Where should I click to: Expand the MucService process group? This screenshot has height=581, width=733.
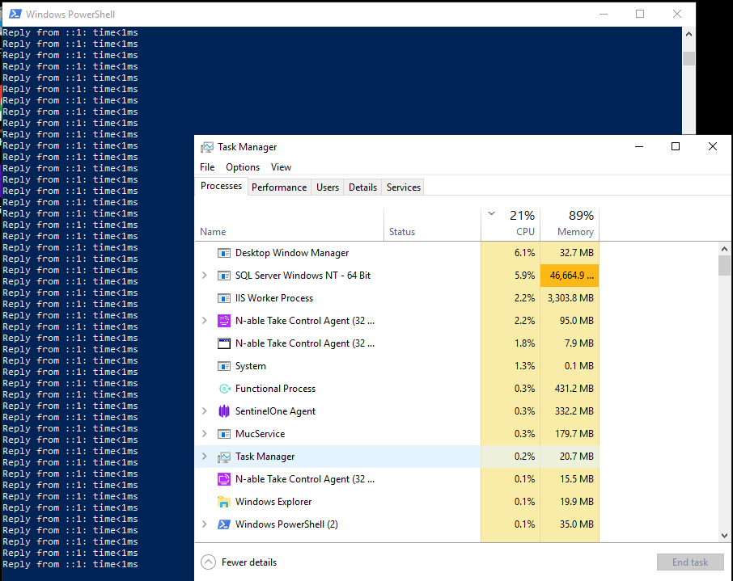(x=205, y=434)
